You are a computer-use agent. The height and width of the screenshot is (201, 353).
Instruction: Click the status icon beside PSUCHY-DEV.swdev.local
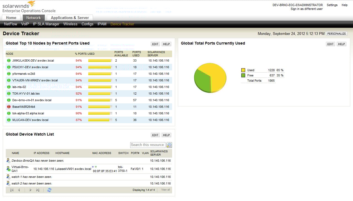[9, 67]
